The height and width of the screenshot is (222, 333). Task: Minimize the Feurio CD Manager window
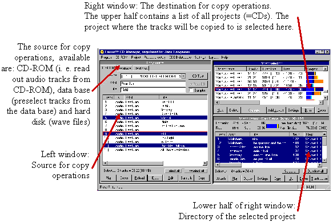tap(317, 52)
